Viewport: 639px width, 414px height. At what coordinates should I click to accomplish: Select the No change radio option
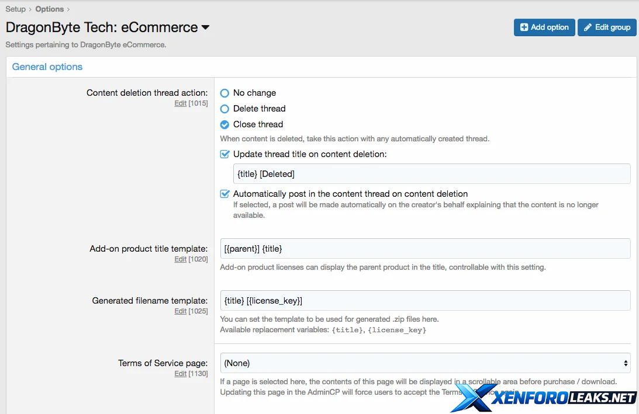[224, 93]
